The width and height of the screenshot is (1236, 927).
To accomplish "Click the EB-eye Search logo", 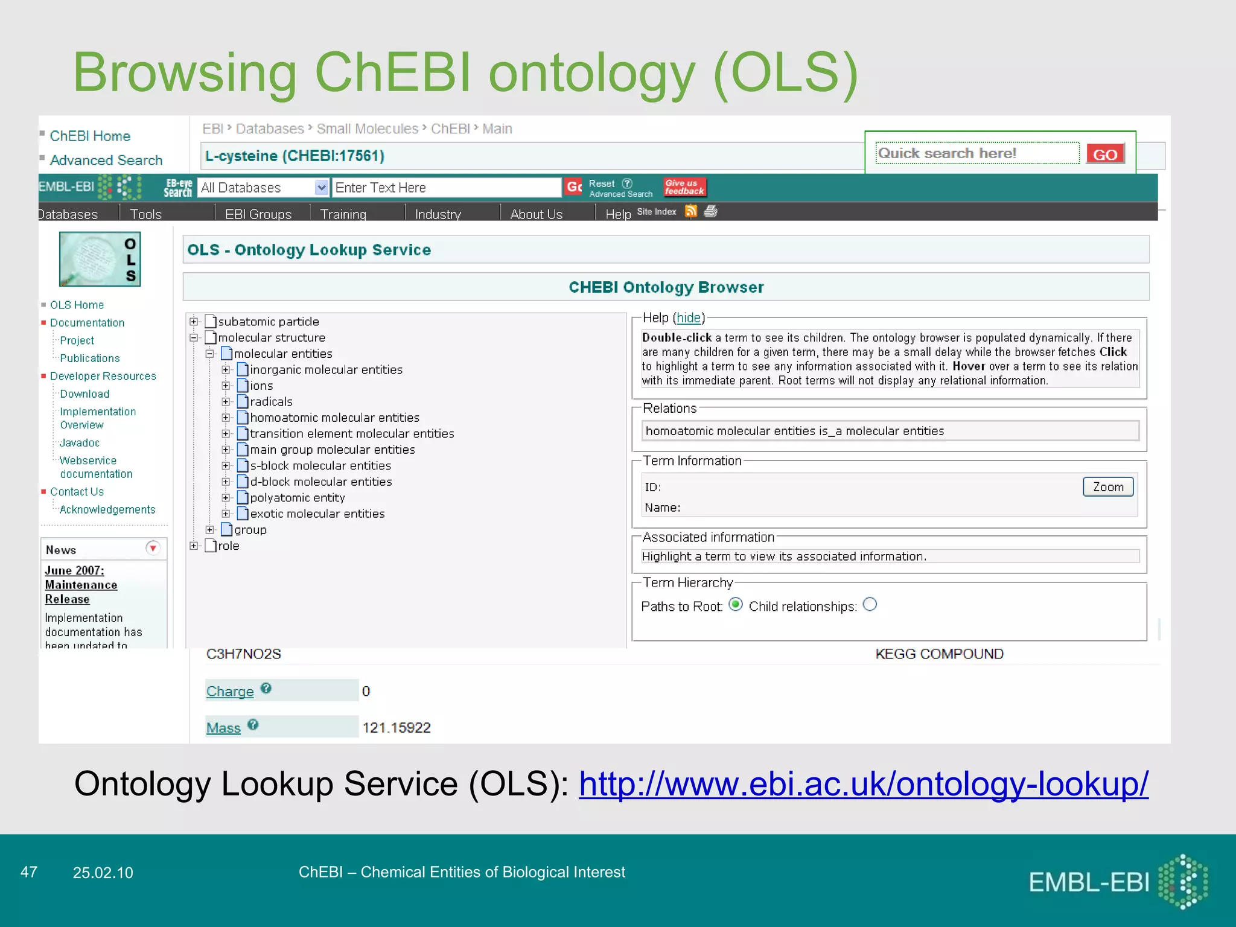I will tap(177, 188).
